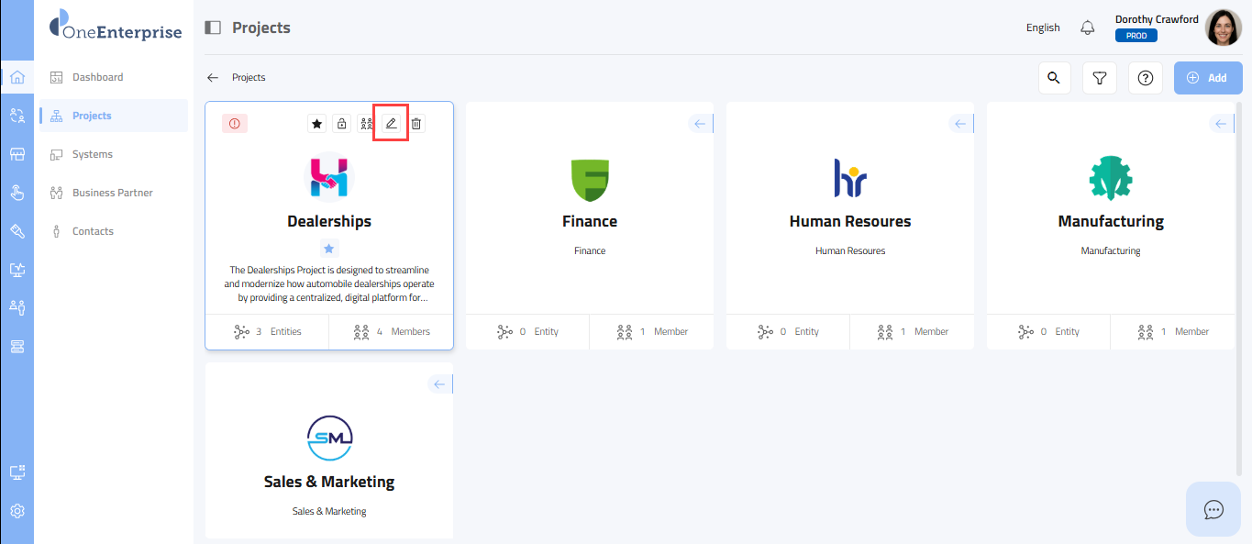
Task: Open Business Partner menu item
Action: [x=112, y=193]
